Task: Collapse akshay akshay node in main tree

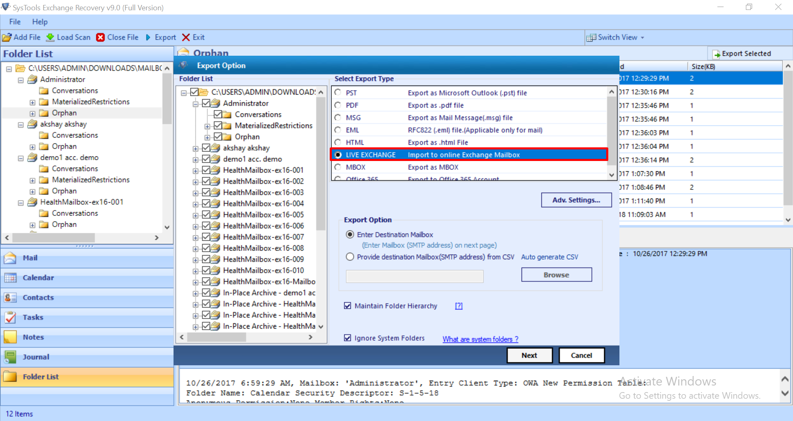Action: tap(21, 125)
